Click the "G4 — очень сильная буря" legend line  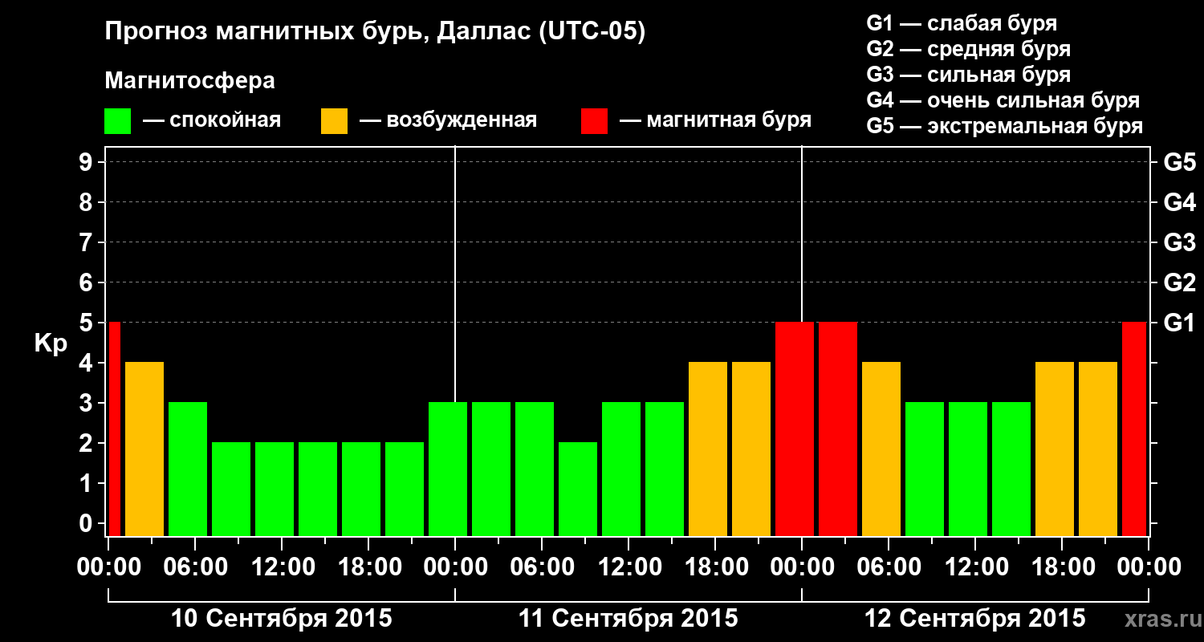[x=1003, y=100]
